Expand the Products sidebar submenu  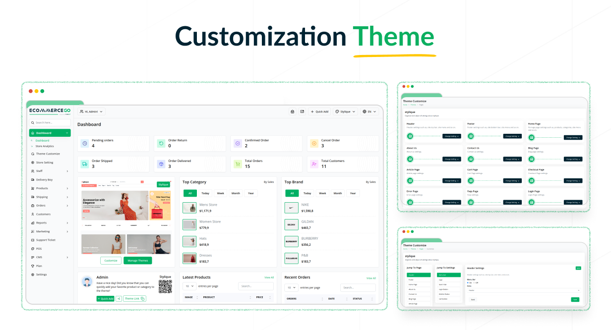point(67,188)
